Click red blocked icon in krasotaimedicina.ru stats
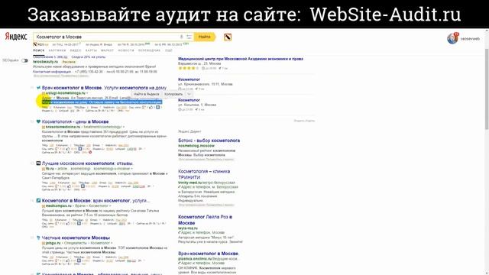Image resolution: width=489 pixels, height=275 pixels. [x=90, y=153]
